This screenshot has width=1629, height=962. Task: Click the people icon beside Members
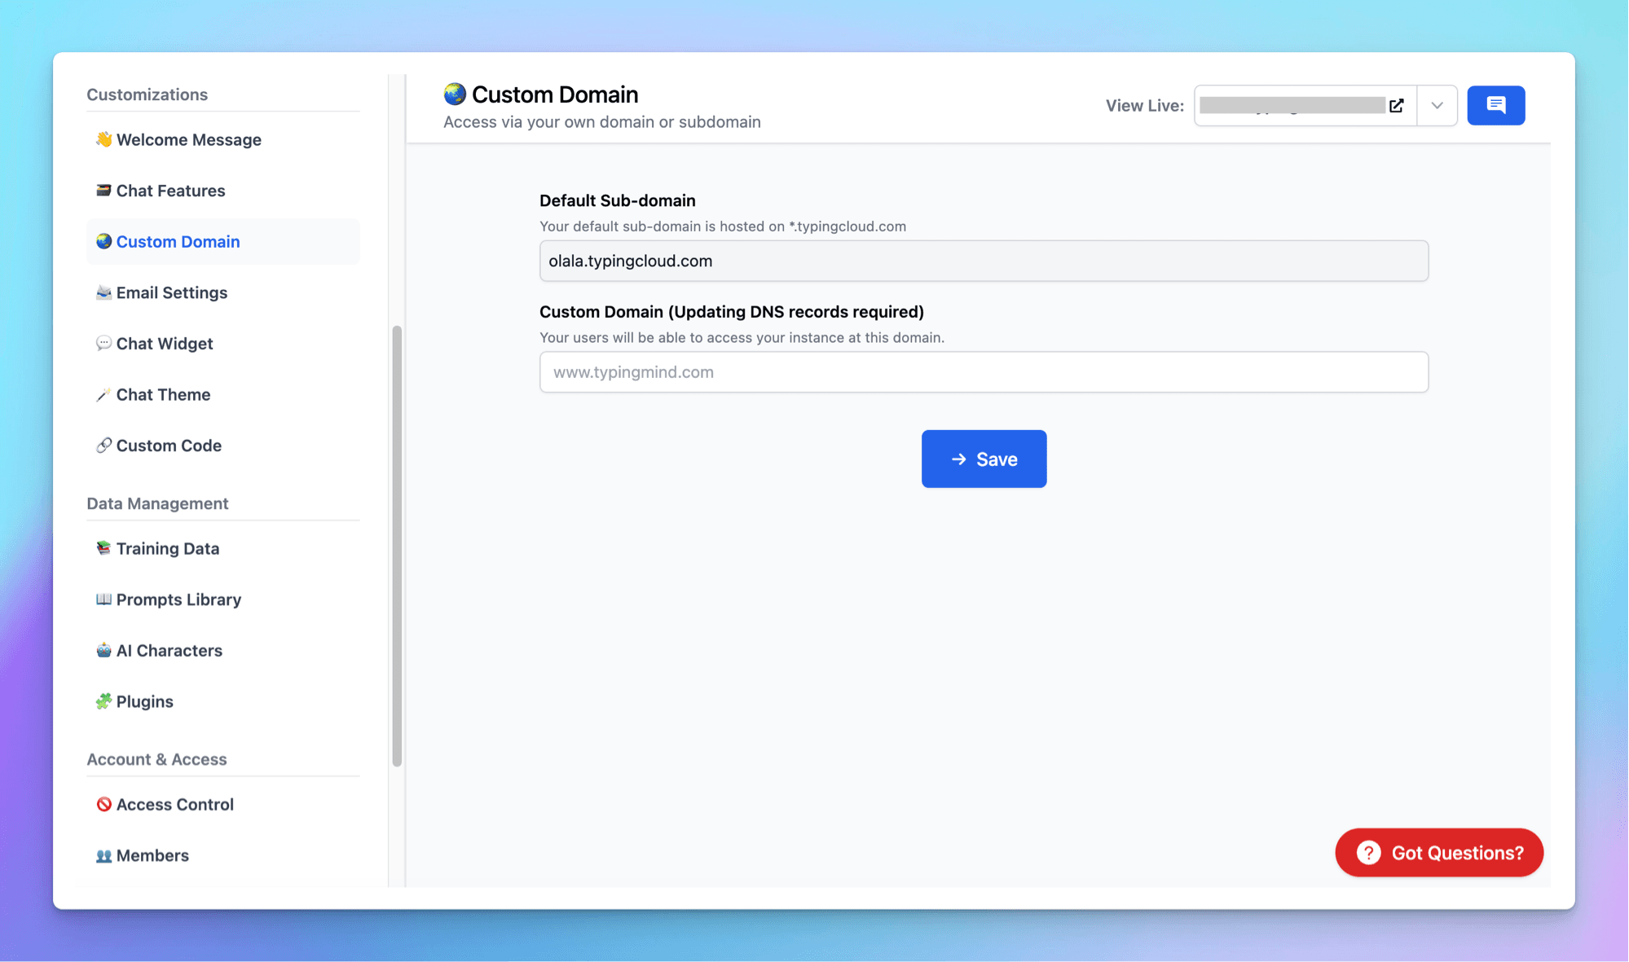pos(103,855)
